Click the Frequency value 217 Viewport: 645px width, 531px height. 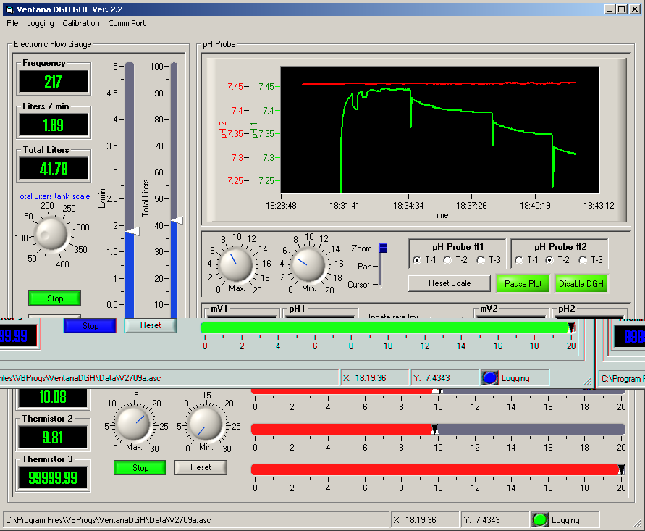tap(54, 82)
